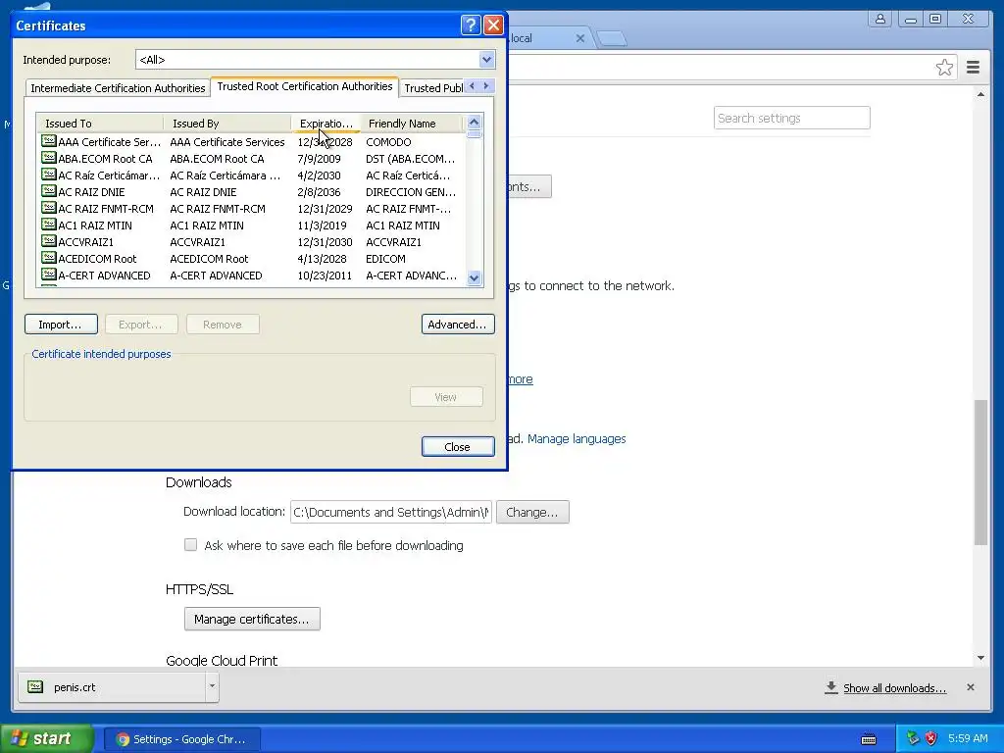Click the Manage certificates button
Screen dimensions: 1004x753
[252, 620]
